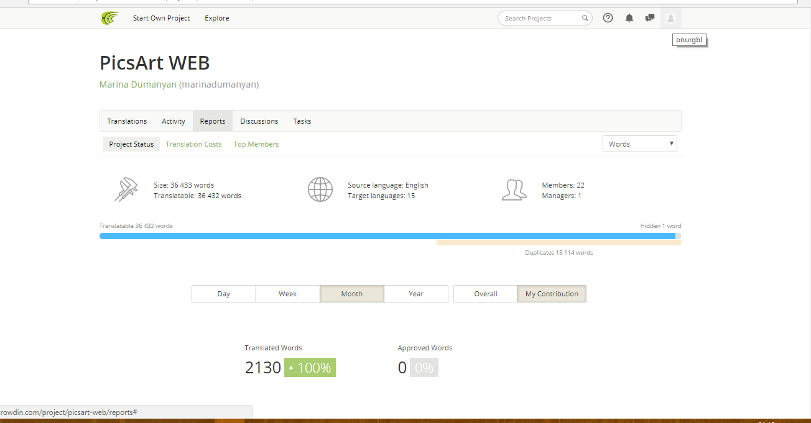
Task: Click the 'Hidden 1 word' label
Action: [x=660, y=226]
